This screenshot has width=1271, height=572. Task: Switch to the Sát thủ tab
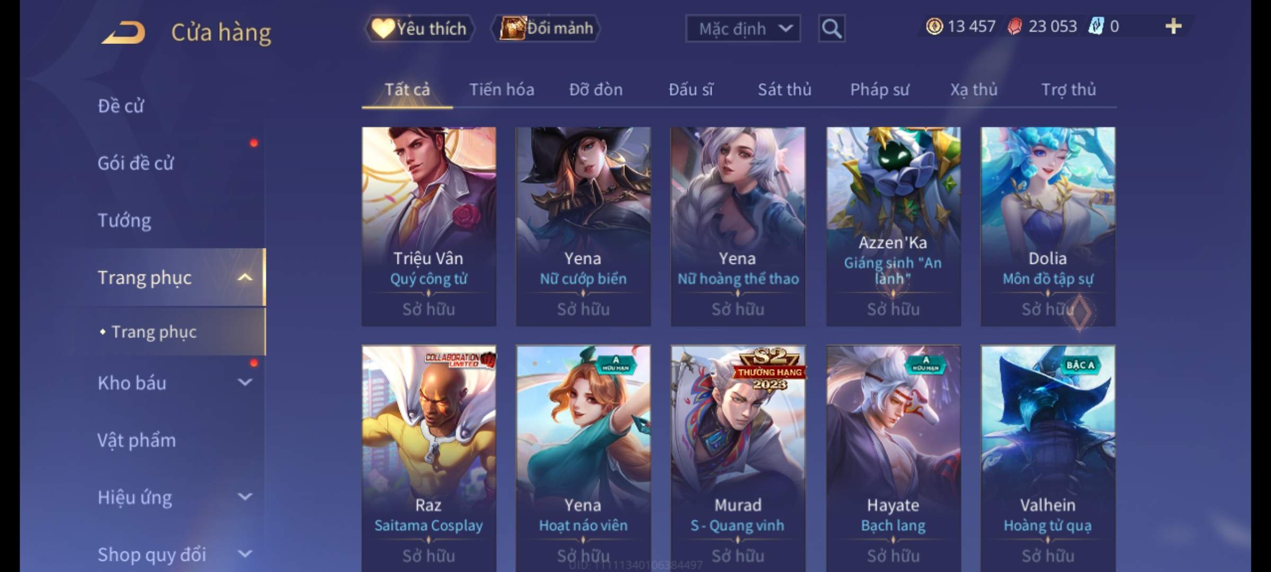(784, 90)
